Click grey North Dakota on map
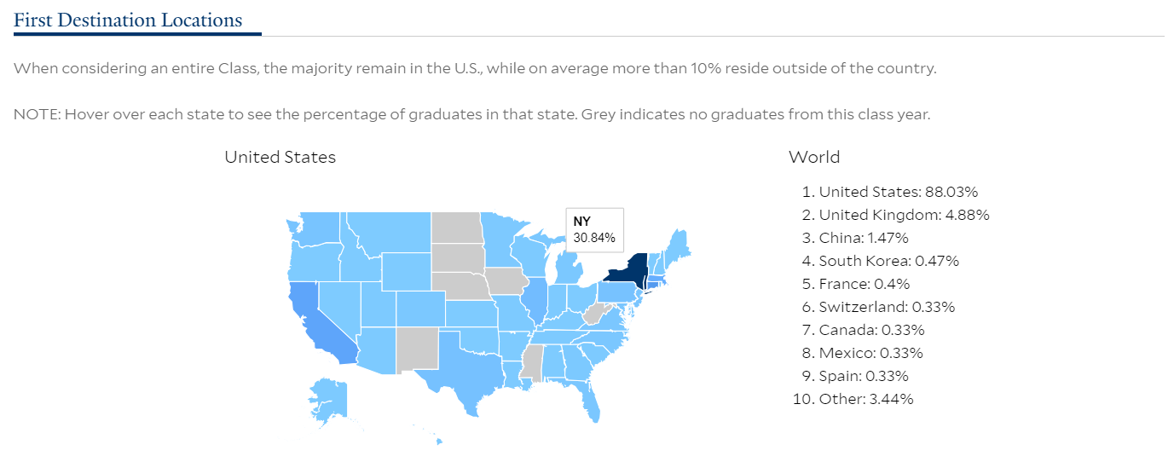Screen dimensions: 1174x462 [x=456, y=228]
